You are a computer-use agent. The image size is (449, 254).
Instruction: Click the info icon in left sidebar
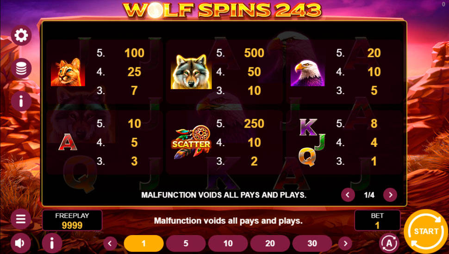click(x=21, y=101)
